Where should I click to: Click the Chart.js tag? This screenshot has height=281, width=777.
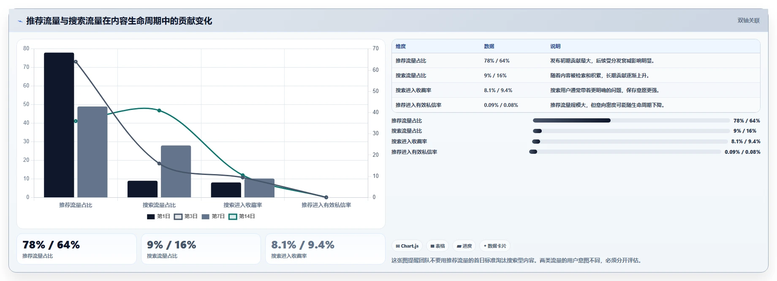pyautogui.click(x=407, y=246)
